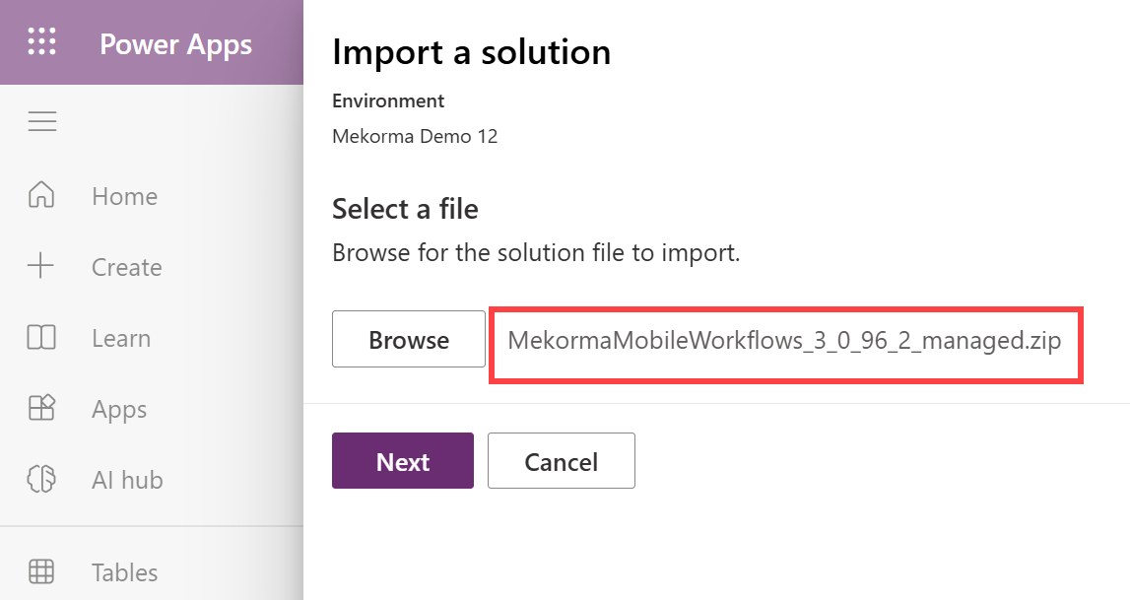Click the Mekorma Demo 12 environment name
The image size is (1130, 600).
coord(415,136)
